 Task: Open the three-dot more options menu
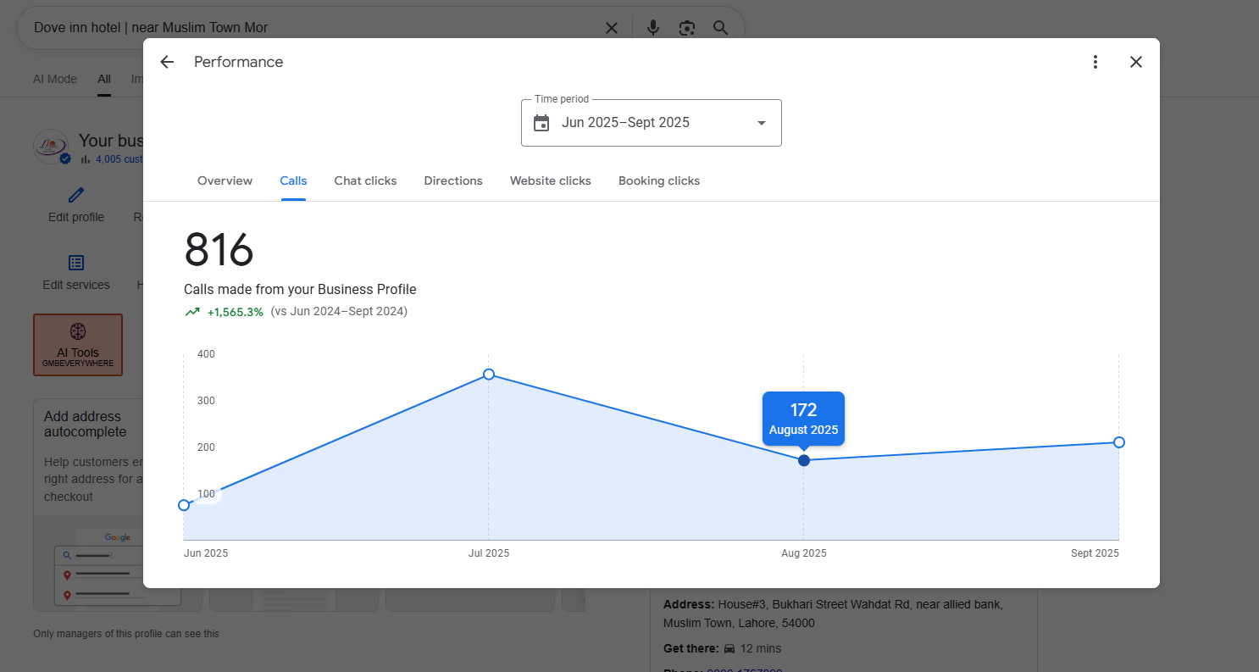1095,62
